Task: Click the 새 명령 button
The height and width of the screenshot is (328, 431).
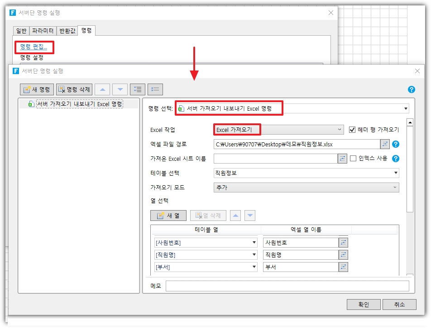Action: pyautogui.click(x=37, y=89)
